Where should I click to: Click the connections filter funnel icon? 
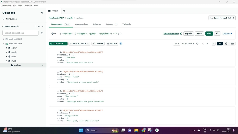point(42,33)
